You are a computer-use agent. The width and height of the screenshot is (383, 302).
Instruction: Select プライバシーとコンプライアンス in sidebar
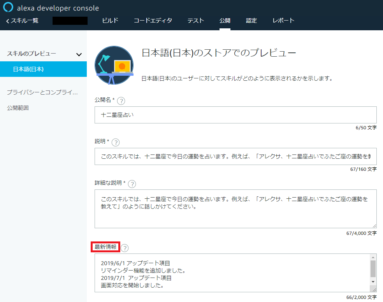coord(37,92)
